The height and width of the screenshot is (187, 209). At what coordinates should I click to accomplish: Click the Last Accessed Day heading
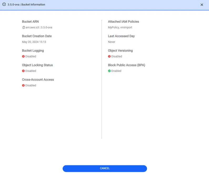[x=121, y=36]
